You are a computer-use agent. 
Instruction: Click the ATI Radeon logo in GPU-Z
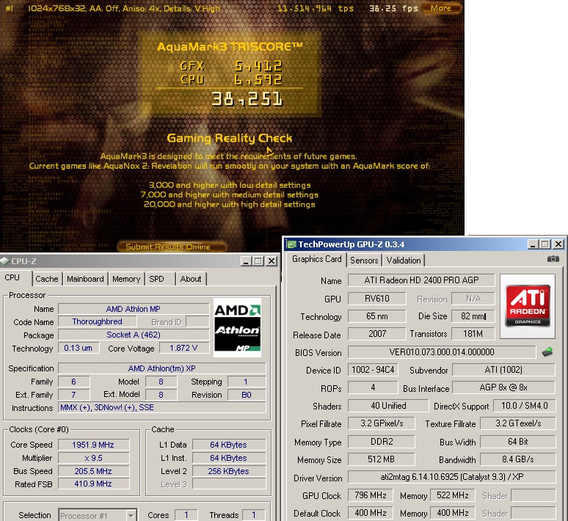(x=528, y=306)
